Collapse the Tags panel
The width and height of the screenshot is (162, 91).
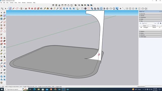pos(150,21)
